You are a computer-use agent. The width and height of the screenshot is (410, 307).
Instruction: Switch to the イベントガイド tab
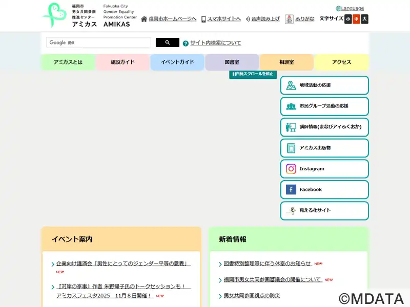point(177,62)
